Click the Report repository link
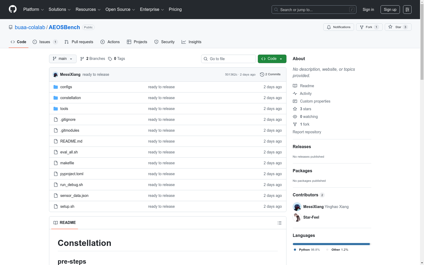Image resolution: width=424 pixels, height=265 pixels. pyautogui.click(x=307, y=132)
